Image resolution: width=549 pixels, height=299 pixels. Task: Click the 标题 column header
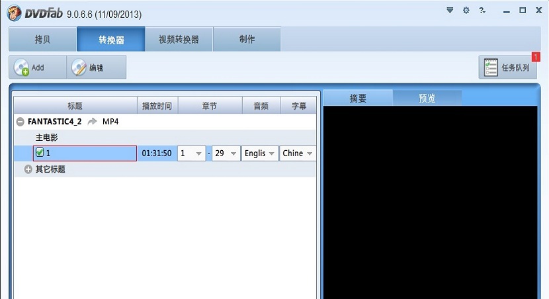click(x=75, y=106)
